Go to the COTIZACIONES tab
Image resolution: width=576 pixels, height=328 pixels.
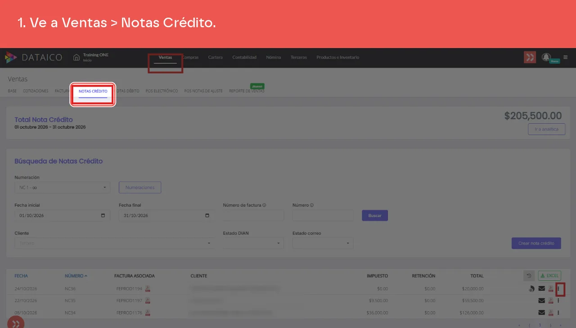(x=36, y=91)
